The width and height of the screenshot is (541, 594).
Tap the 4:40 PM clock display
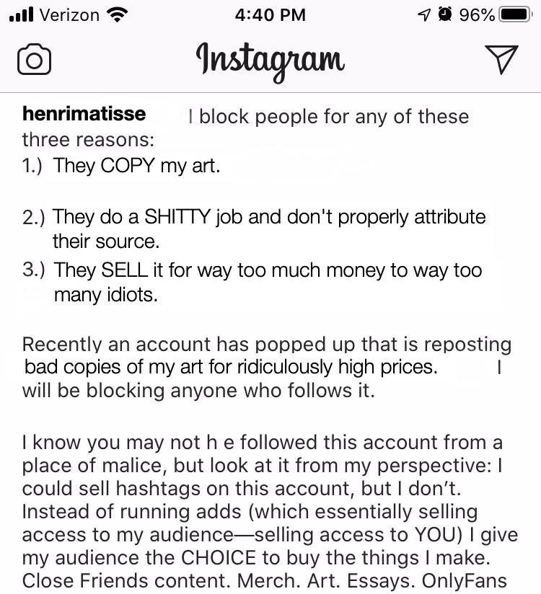coord(270,14)
